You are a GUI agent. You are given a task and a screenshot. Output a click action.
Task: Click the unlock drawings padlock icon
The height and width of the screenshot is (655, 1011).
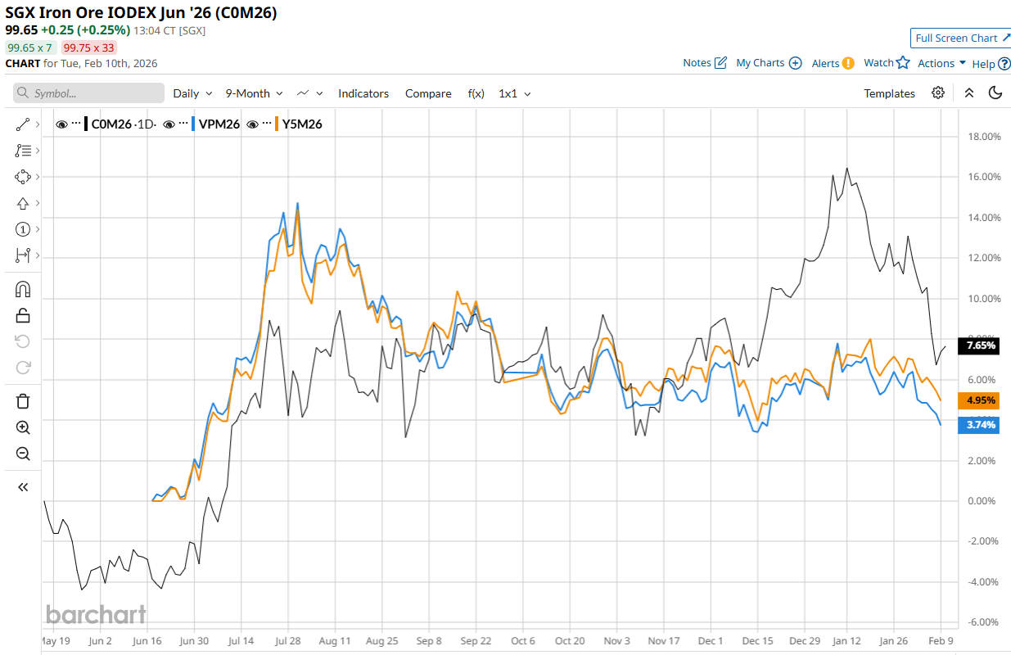tap(23, 315)
